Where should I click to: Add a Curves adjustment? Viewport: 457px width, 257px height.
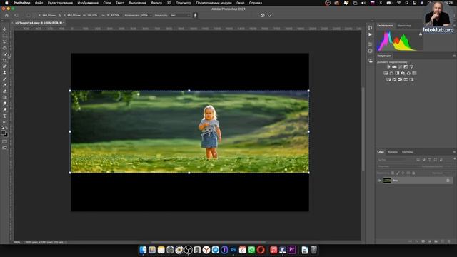400,66
